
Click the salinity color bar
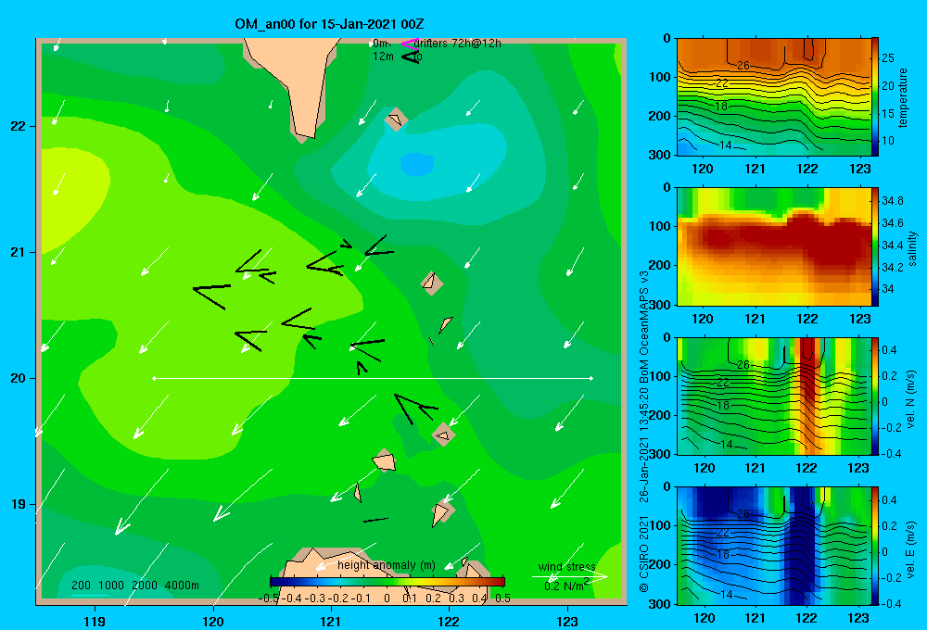[875, 246]
